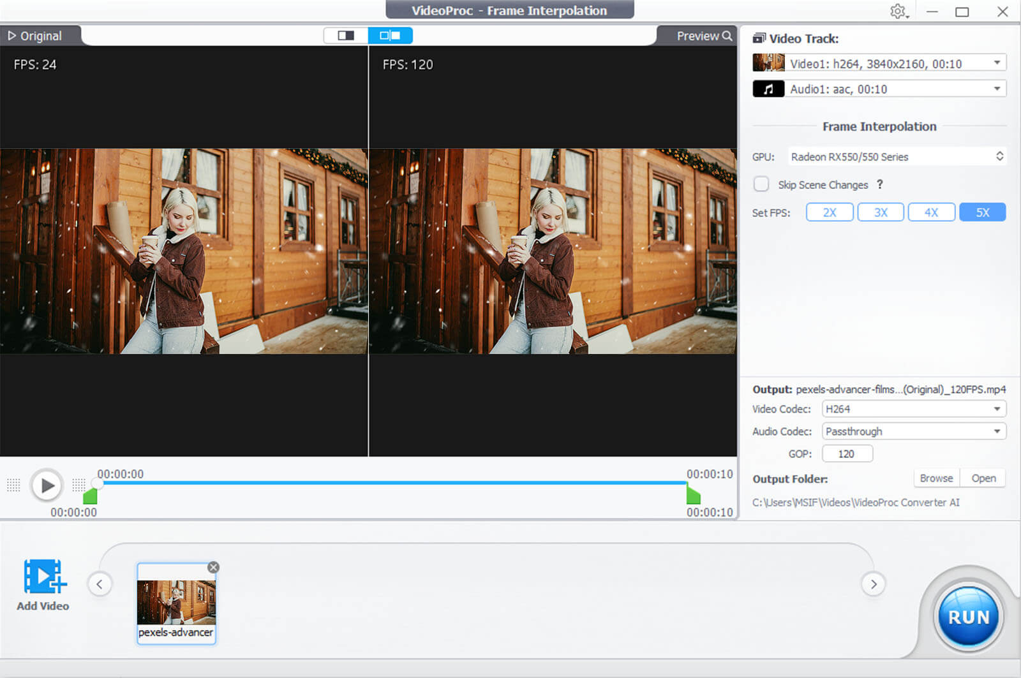Select the 4X FPS option
1021x678 pixels.
(x=931, y=212)
